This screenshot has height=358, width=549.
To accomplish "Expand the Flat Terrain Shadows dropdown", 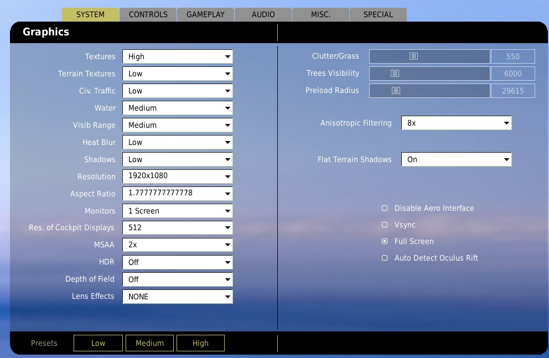I will click(x=456, y=159).
